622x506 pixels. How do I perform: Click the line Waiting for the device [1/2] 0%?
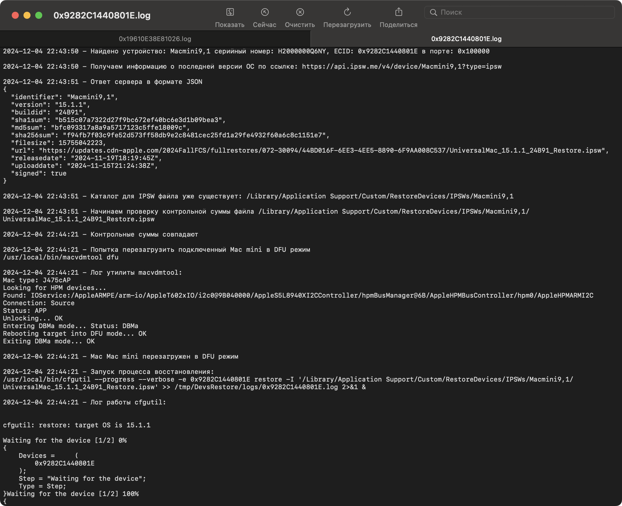pos(65,441)
